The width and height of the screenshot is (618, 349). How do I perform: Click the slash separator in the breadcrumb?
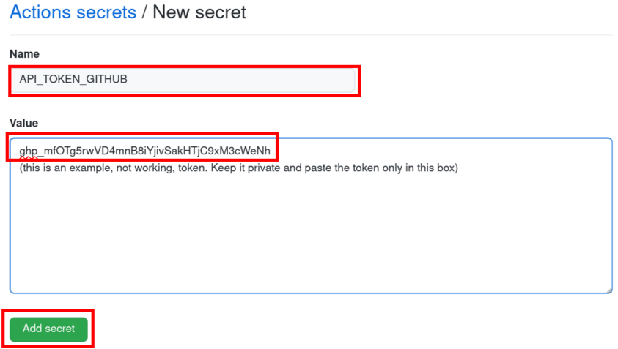click(144, 12)
